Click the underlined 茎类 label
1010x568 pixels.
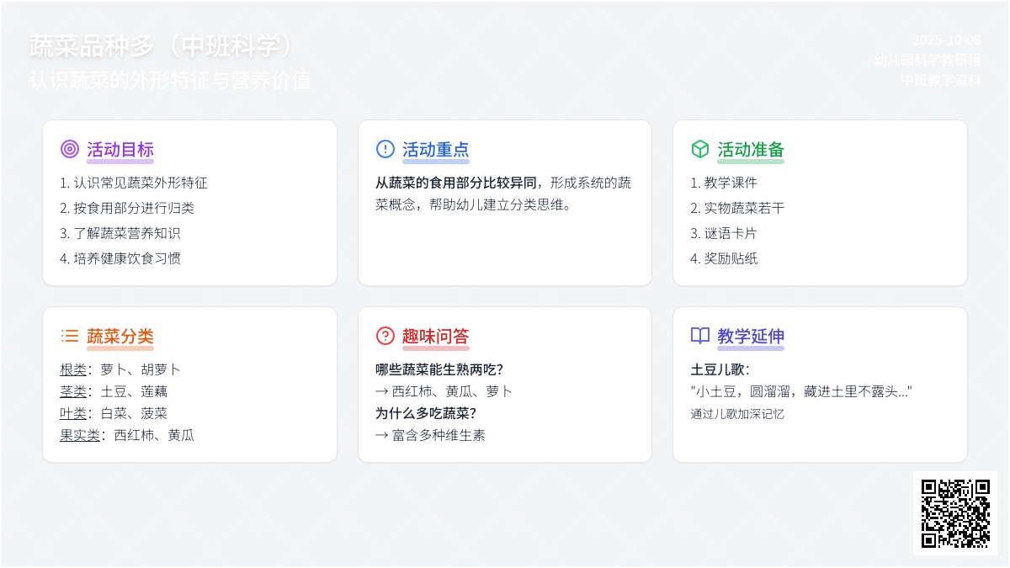72,391
